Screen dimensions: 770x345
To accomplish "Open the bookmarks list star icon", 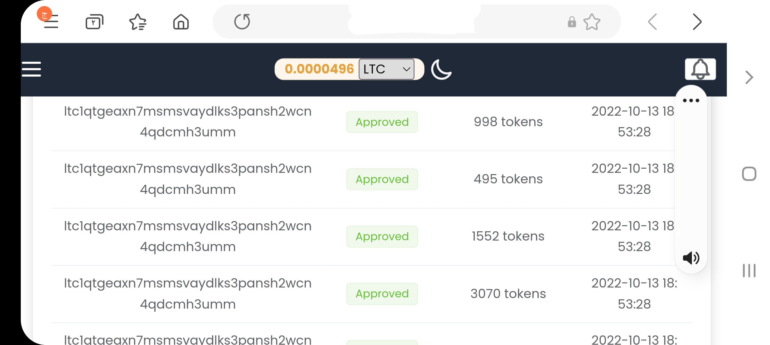I will coord(137,22).
